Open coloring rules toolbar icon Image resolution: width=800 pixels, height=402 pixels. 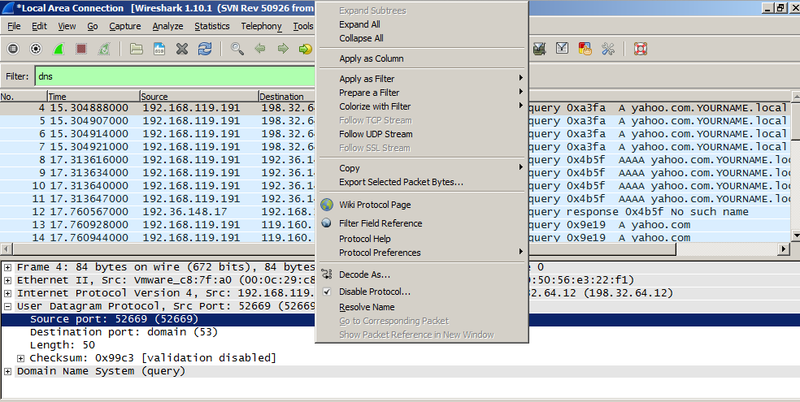click(585, 49)
